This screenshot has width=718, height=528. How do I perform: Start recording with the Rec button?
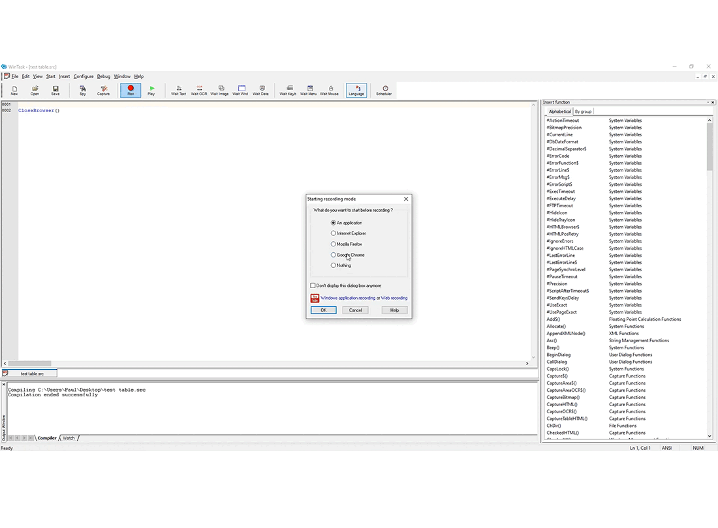coord(131,90)
